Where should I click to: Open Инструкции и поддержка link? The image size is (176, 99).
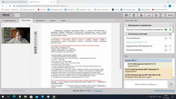(164, 90)
